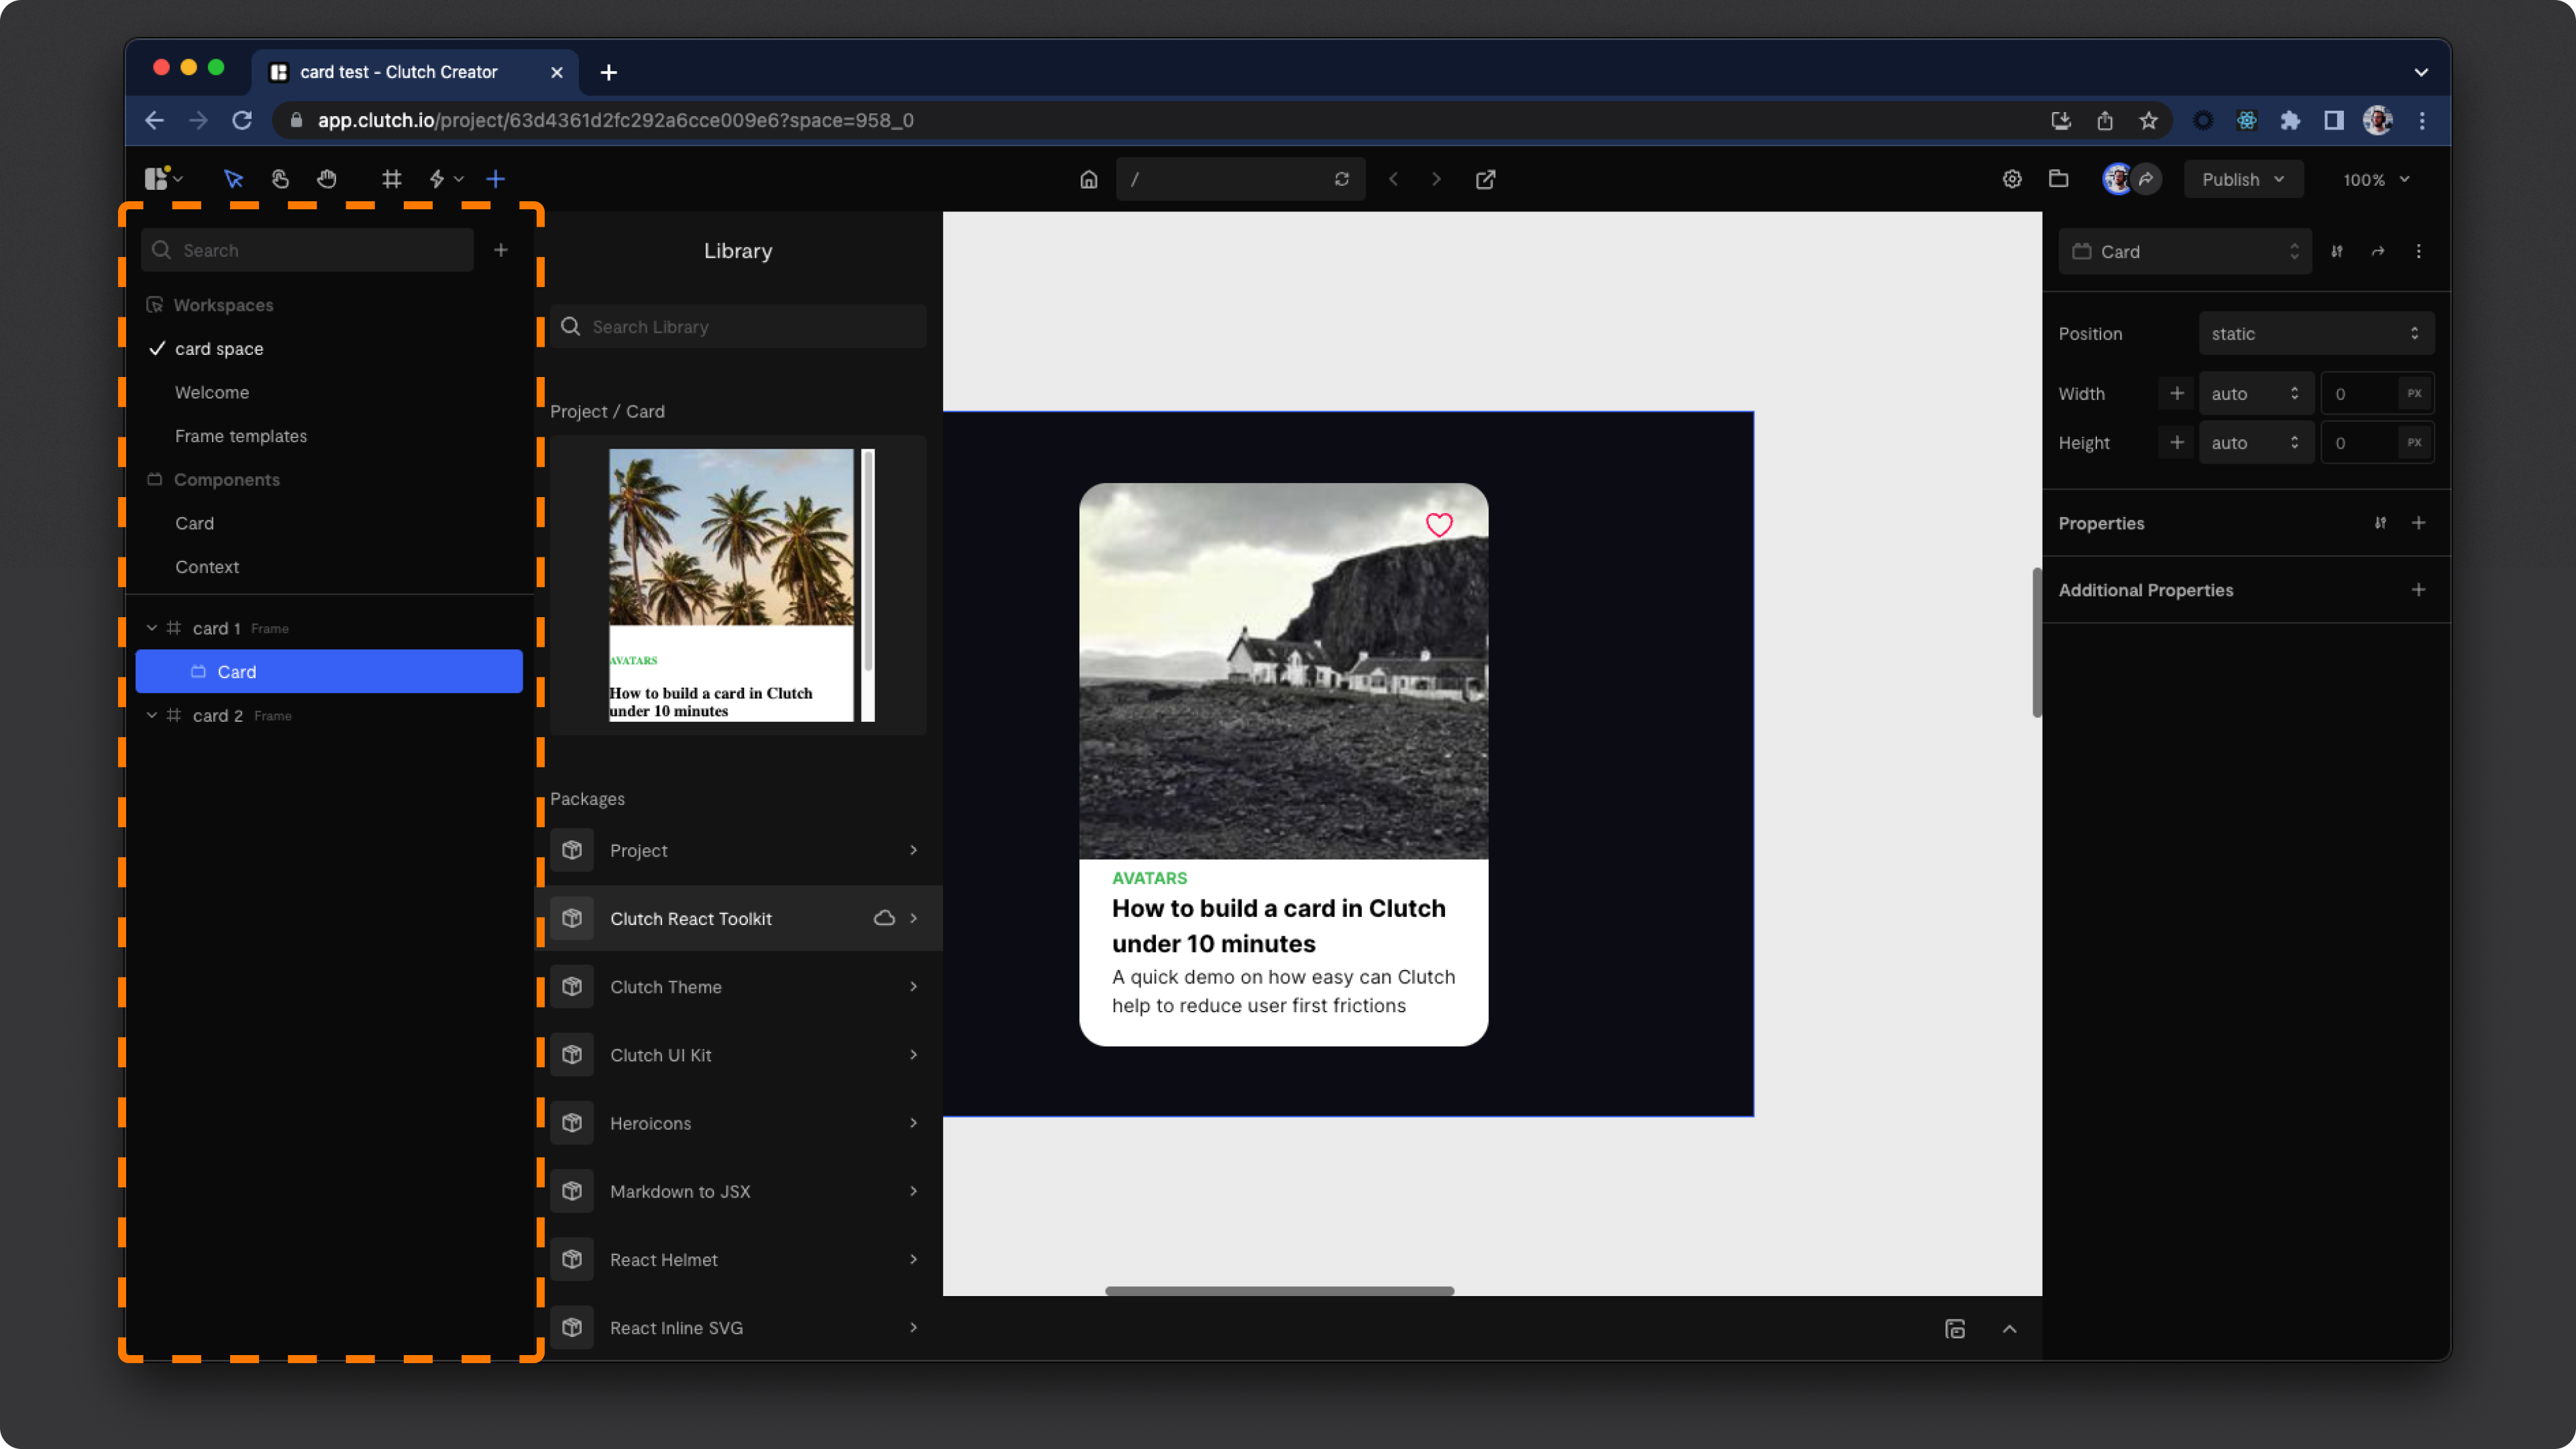Go to home via the house icon
Image resolution: width=2576 pixels, height=1449 pixels.
coord(1088,179)
